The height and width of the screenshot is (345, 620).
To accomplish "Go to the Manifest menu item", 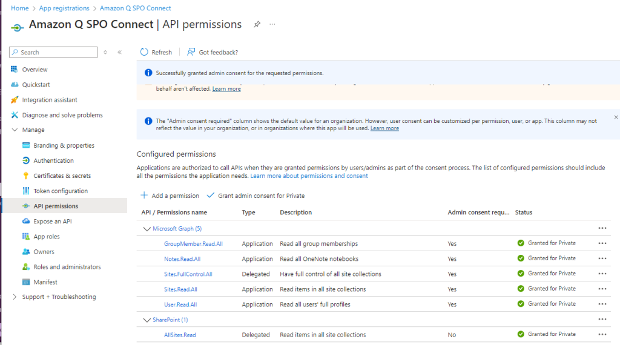I will click(45, 282).
